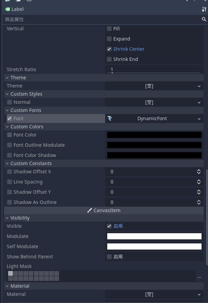Click the DynamicFont type icon
Viewport: 208px width, 303px height.
pyautogui.click(x=110, y=118)
